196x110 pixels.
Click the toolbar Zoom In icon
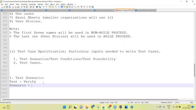pyautogui.click(x=43, y=7)
